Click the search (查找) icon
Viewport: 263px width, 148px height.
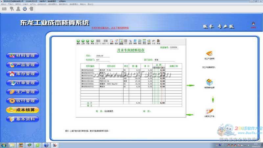click(149, 42)
